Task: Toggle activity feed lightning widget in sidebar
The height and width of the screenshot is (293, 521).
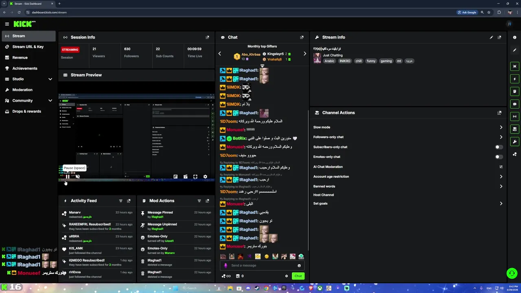Action: (x=515, y=79)
